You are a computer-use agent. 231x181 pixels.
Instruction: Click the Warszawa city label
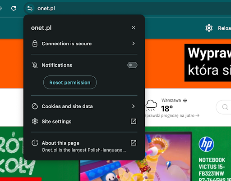pyautogui.click(x=171, y=100)
